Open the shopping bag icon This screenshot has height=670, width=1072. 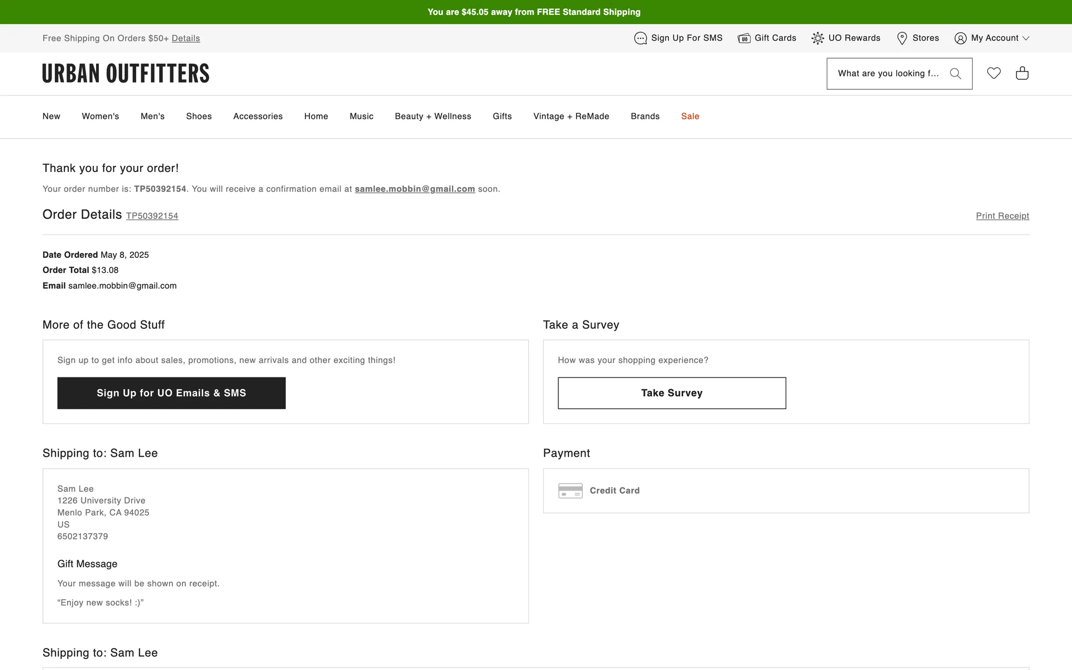1022,73
